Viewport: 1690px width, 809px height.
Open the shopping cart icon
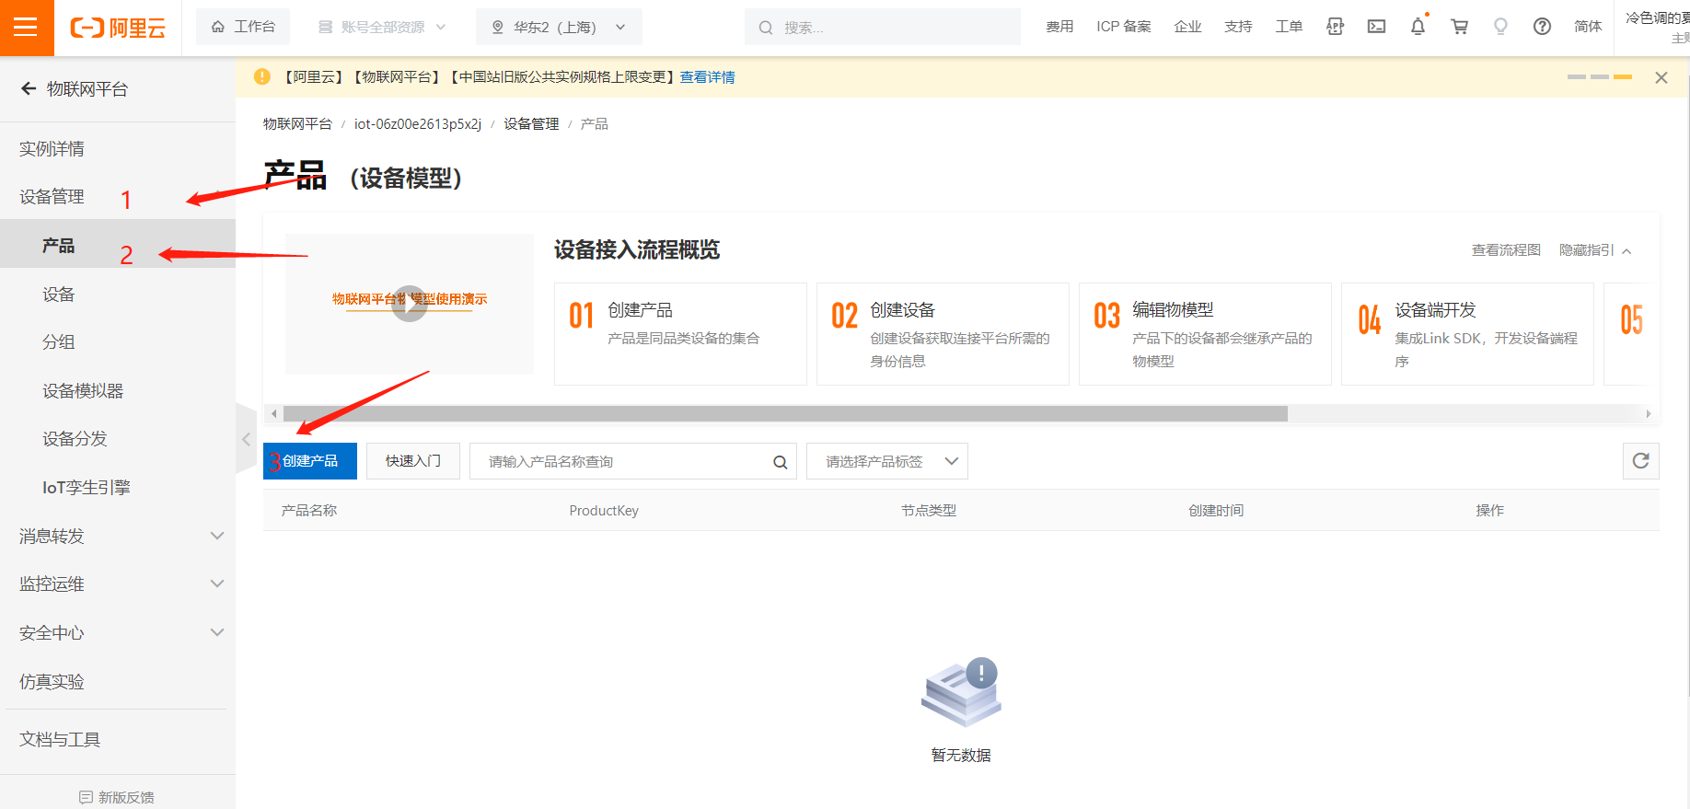pyautogui.click(x=1459, y=27)
